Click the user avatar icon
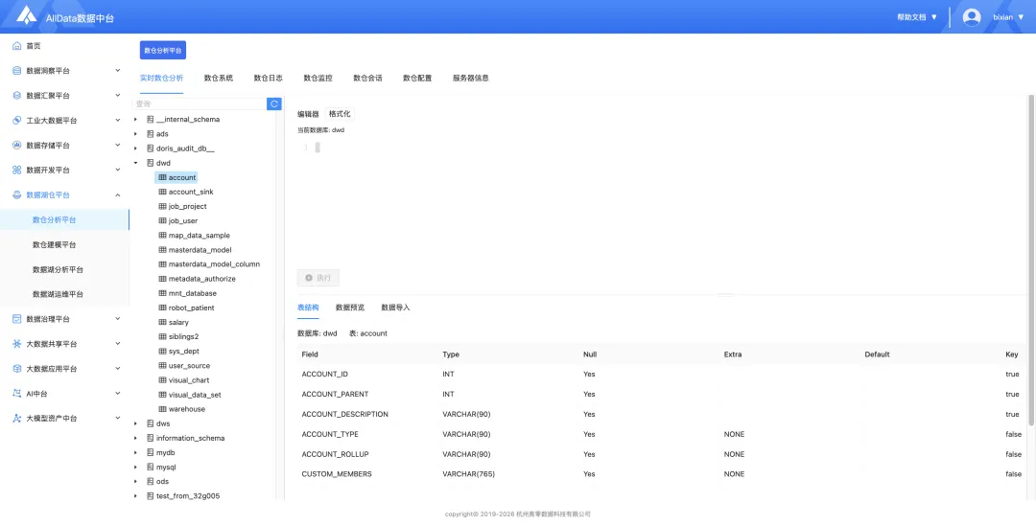 click(x=971, y=17)
